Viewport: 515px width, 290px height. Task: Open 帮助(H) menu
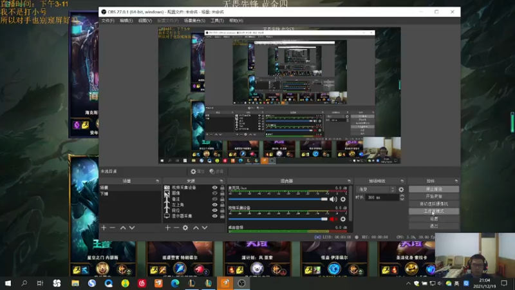[x=236, y=21]
